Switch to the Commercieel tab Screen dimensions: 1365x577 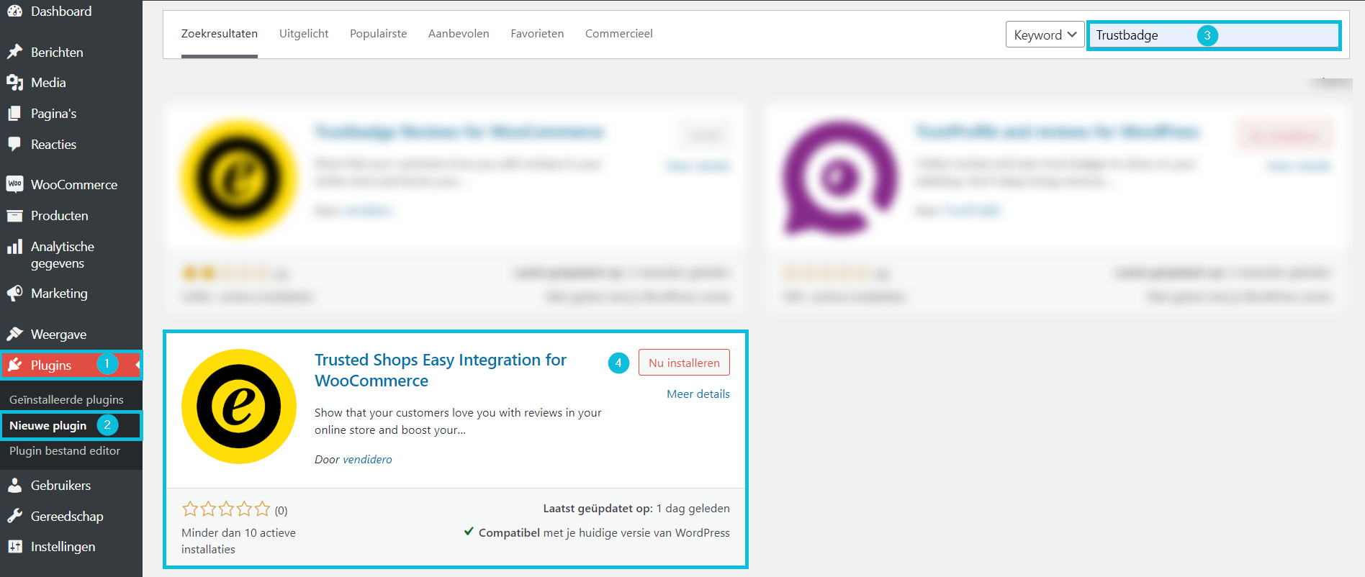(619, 34)
